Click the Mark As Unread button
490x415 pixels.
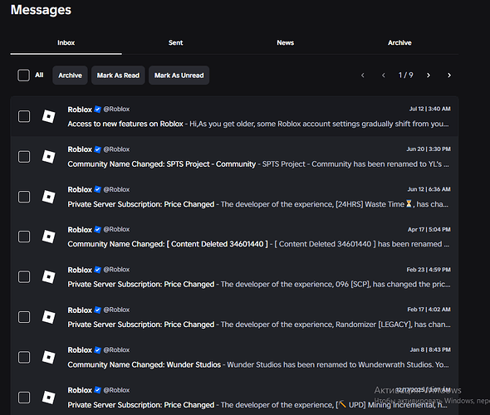tap(179, 76)
